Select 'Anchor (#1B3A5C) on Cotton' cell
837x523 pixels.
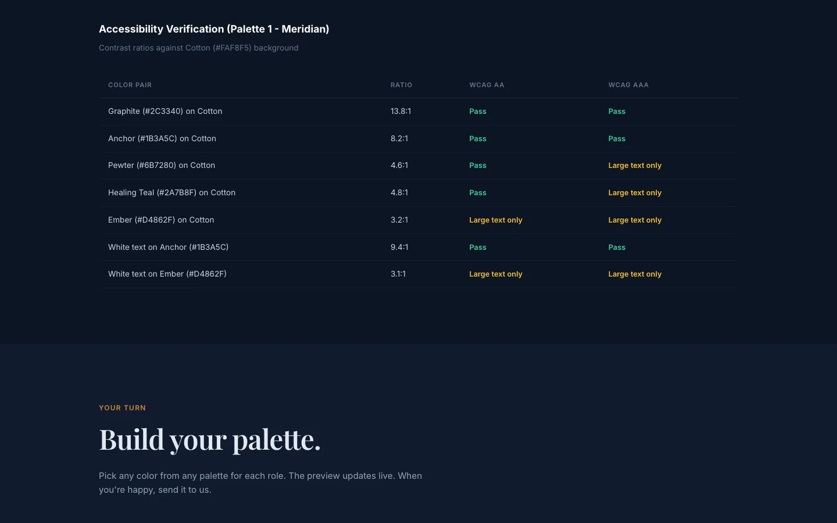162,138
